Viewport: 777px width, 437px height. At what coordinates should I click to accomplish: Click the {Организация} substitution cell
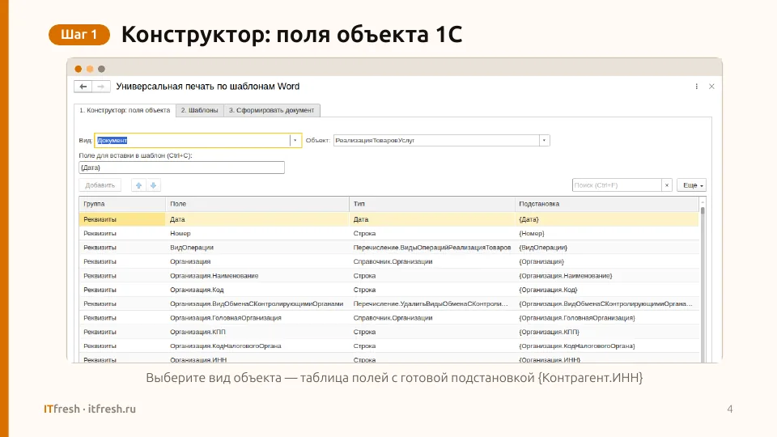606,261
